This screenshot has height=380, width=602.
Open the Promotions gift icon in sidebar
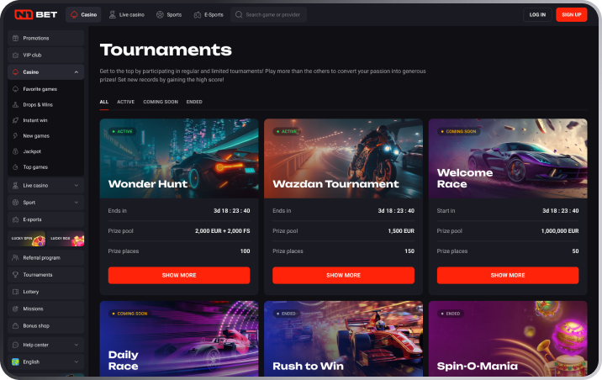click(15, 38)
